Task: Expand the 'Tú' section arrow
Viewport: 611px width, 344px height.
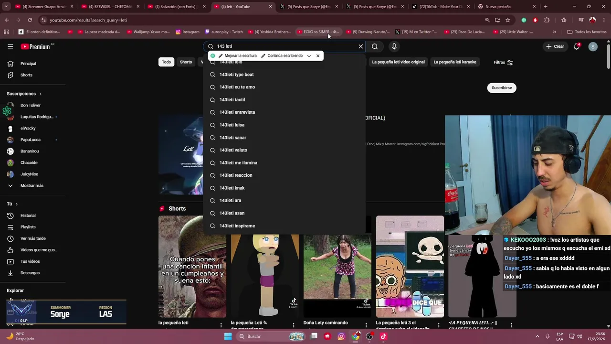Action: [16, 204]
